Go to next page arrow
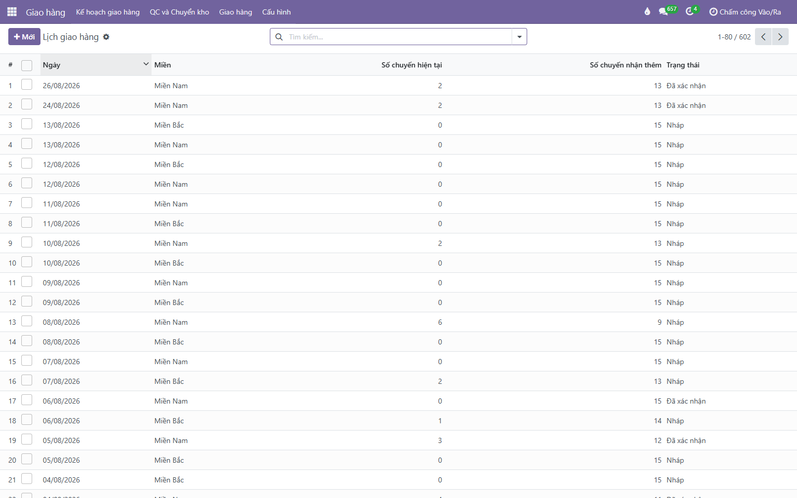797x498 pixels. (780, 37)
